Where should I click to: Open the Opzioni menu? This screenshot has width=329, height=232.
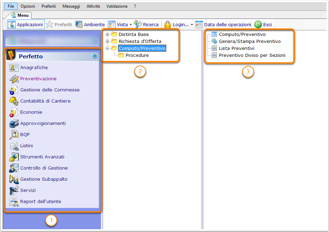click(x=28, y=6)
